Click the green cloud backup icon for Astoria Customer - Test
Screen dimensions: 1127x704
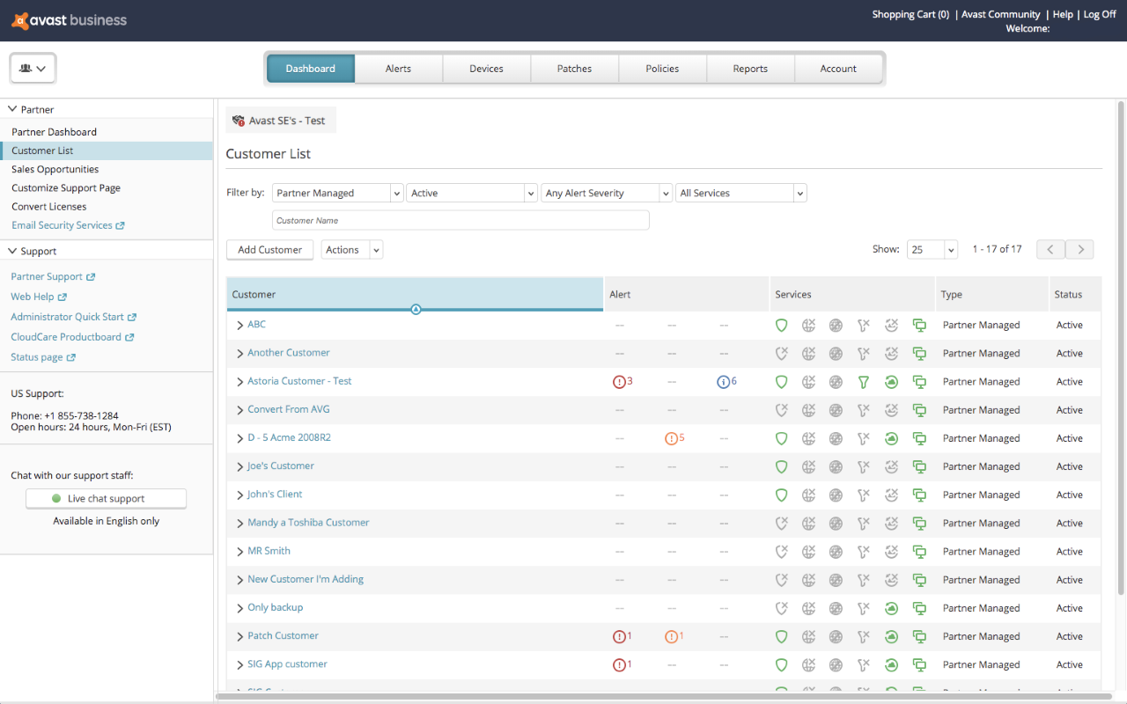pyautogui.click(x=891, y=382)
